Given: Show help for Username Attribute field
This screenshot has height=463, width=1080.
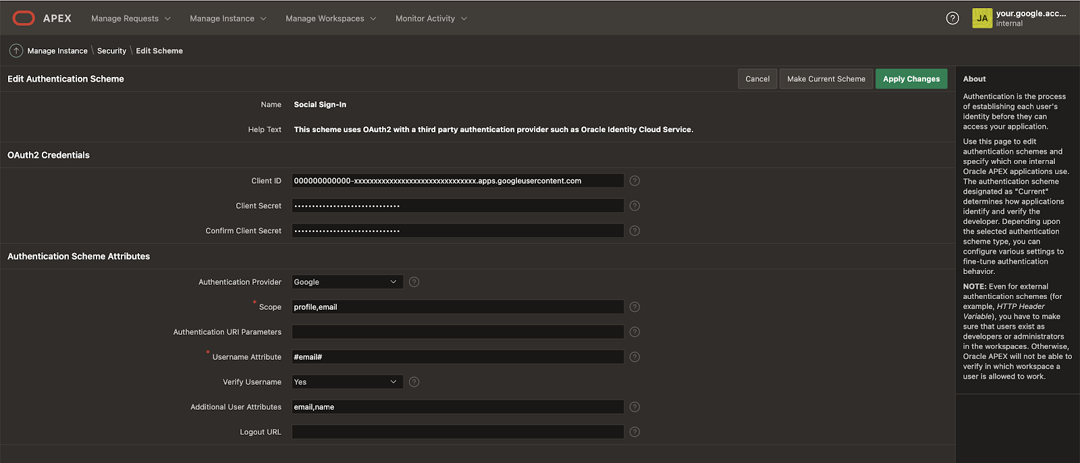Looking at the screenshot, I should coord(634,357).
